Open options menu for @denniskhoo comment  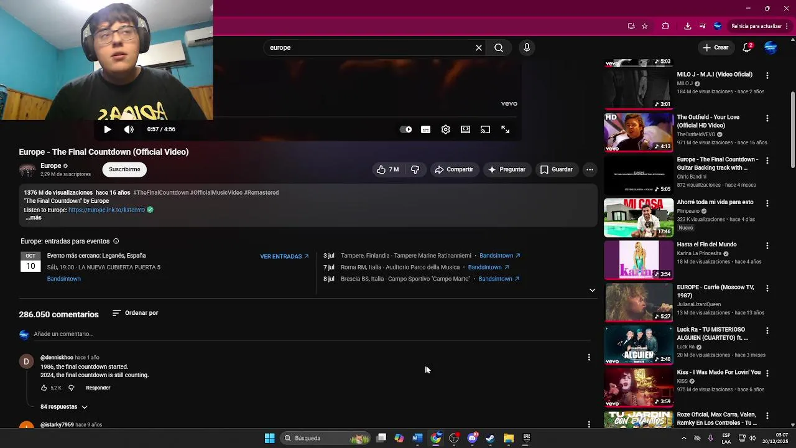[589, 357]
